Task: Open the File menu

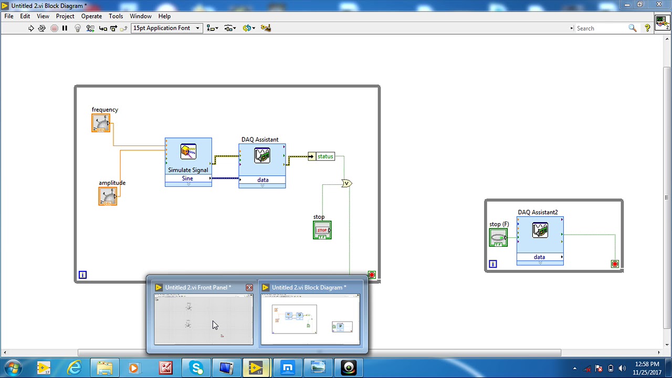Action: click(x=9, y=16)
